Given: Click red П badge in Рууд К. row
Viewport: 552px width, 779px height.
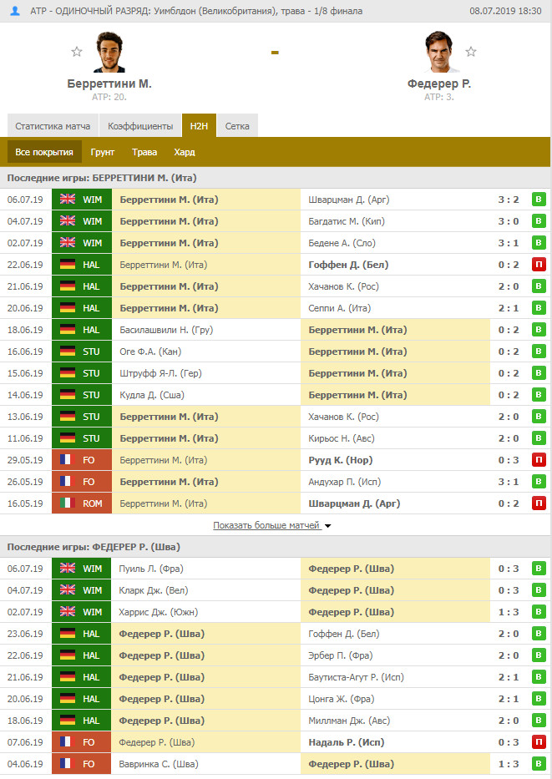Looking at the screenshot, I should point(539,459).
